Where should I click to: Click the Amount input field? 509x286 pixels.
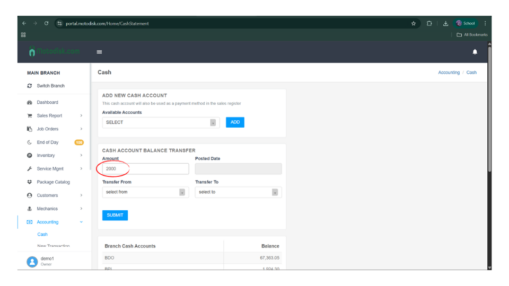[145, 169]
